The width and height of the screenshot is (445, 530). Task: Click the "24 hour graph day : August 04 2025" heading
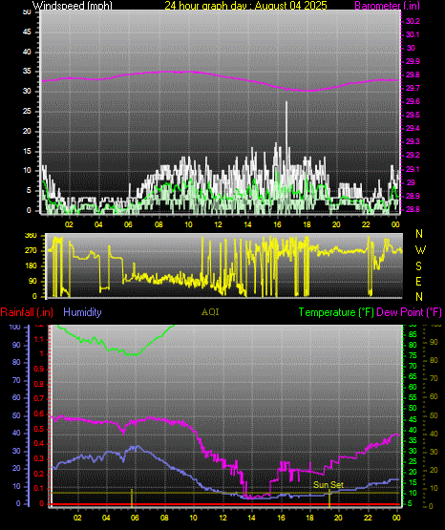click(x=245, y=6)
